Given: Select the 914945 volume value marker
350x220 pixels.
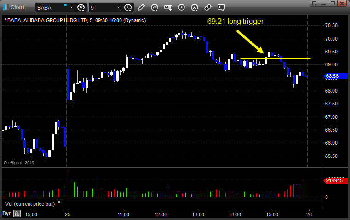Looking at the screenshot, I should [x=336, y=180].
